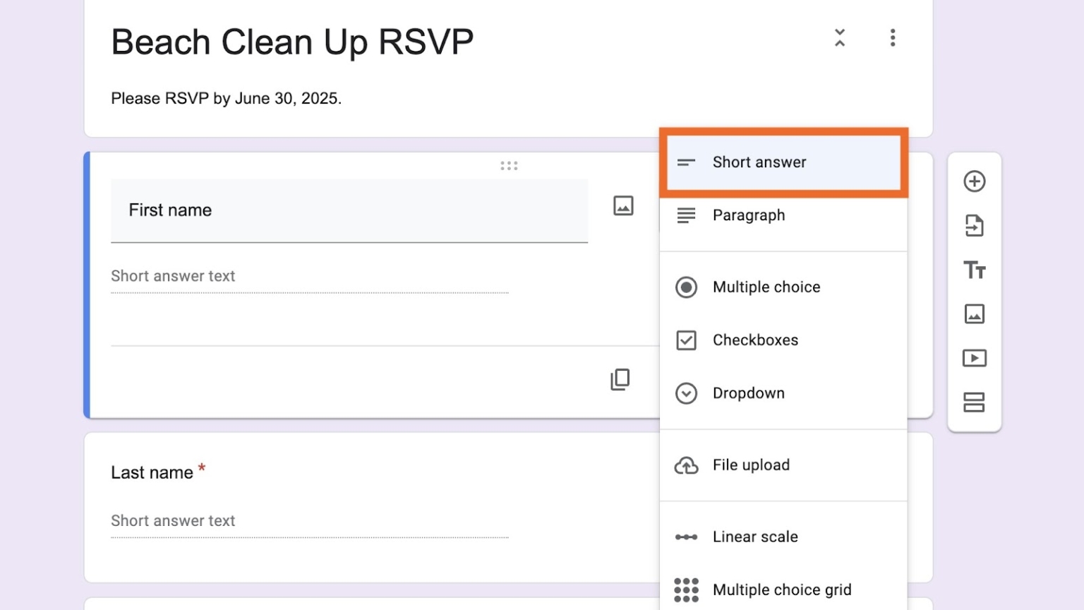Add a new question with the plus icon

click(x=975, y=181)
